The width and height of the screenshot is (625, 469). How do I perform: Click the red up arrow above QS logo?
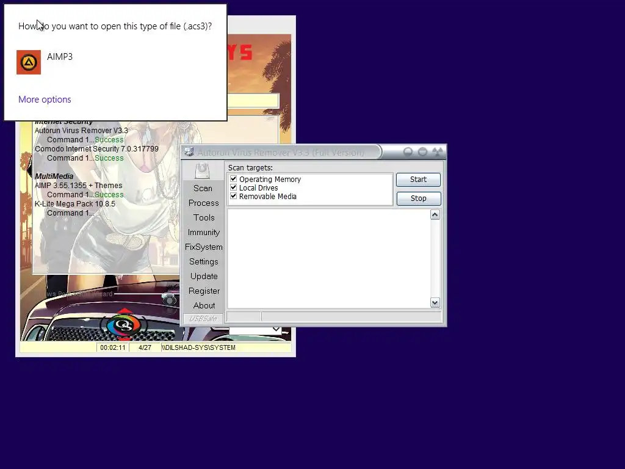(x=125, y=310)
